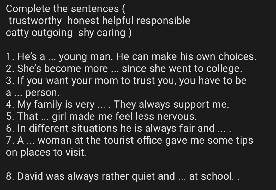Click the blank before 'person' in sentence 3
276x190 pixels.
tap(19, 93)
